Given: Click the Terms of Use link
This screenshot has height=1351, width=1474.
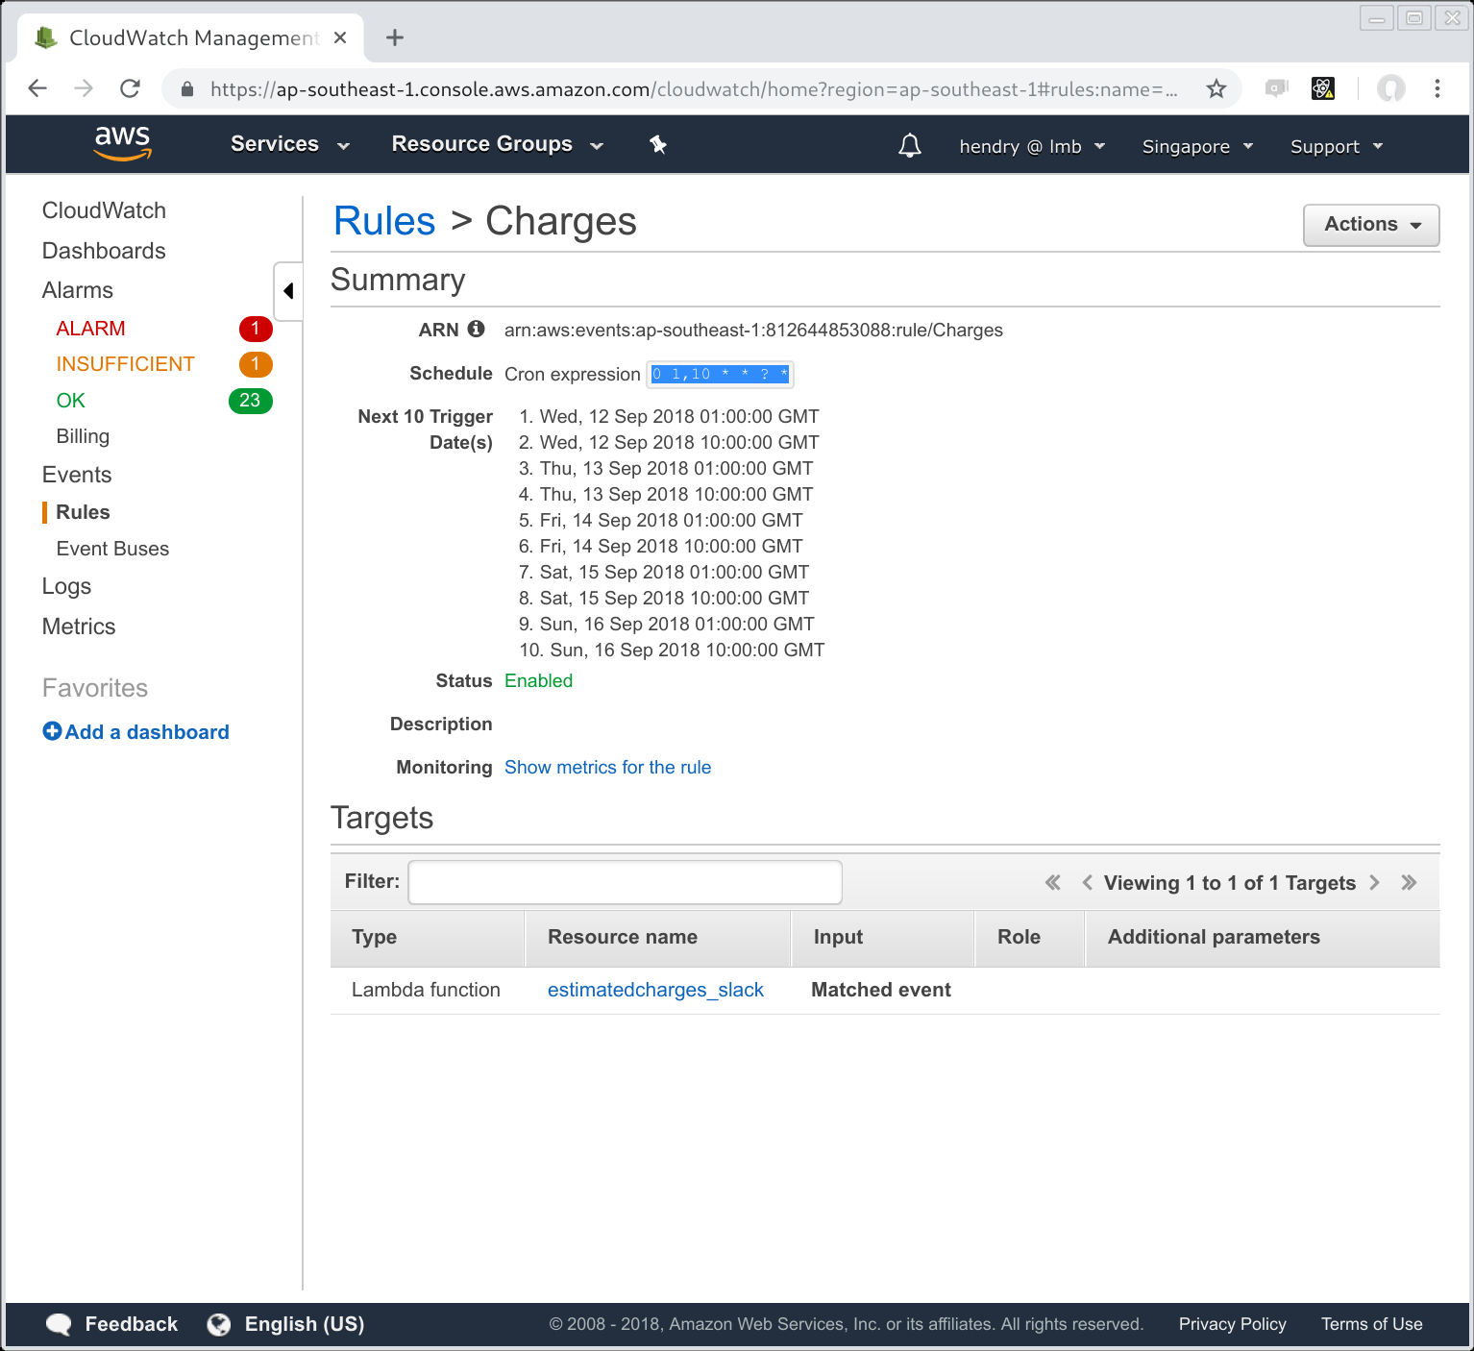Looking at the screenshot, I should 1371,1324.
